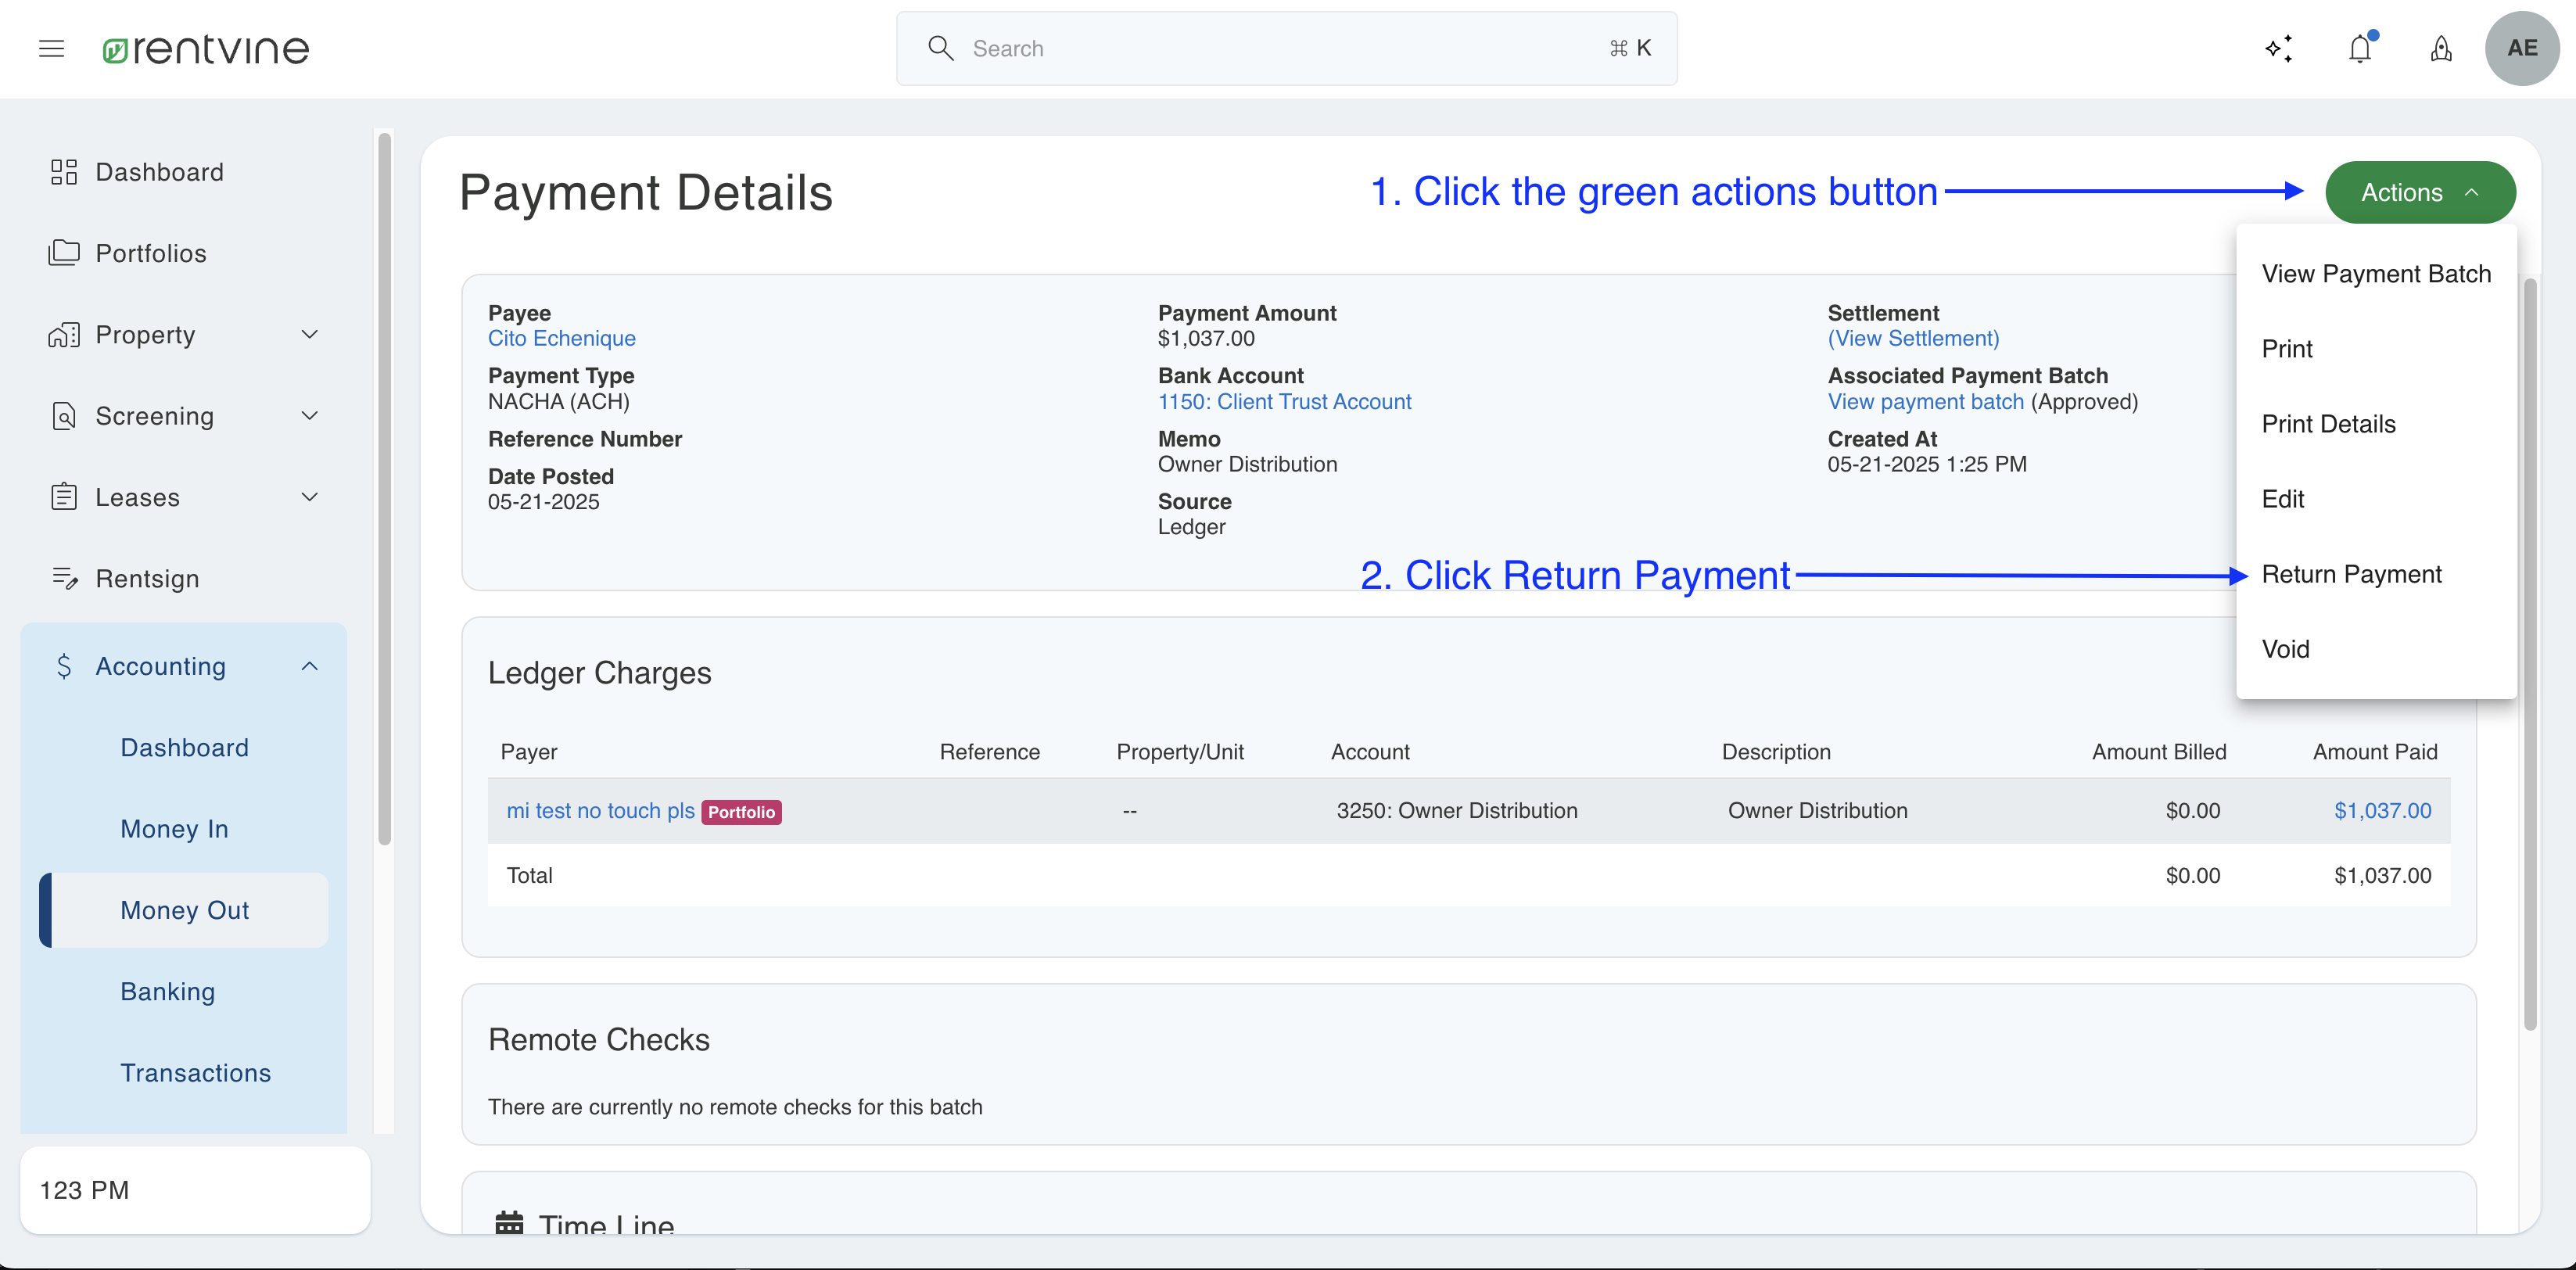Choose Print Details in Actions menu
The width and height of the screenshot is (2576, 1270).
pos(2376,424)
